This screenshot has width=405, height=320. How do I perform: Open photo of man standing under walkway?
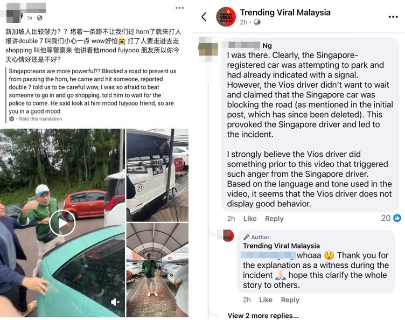point(157,270)
